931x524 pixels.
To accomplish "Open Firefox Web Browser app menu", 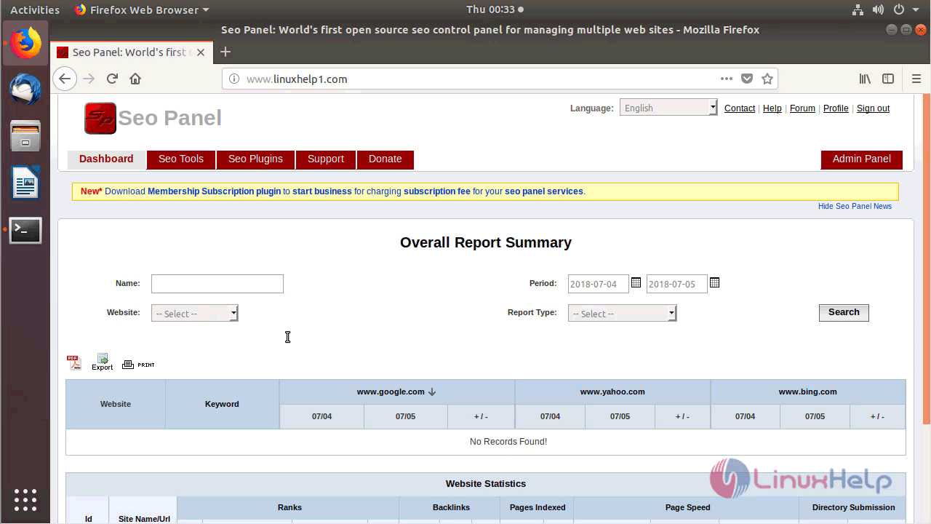I will (x=142, y=9).
